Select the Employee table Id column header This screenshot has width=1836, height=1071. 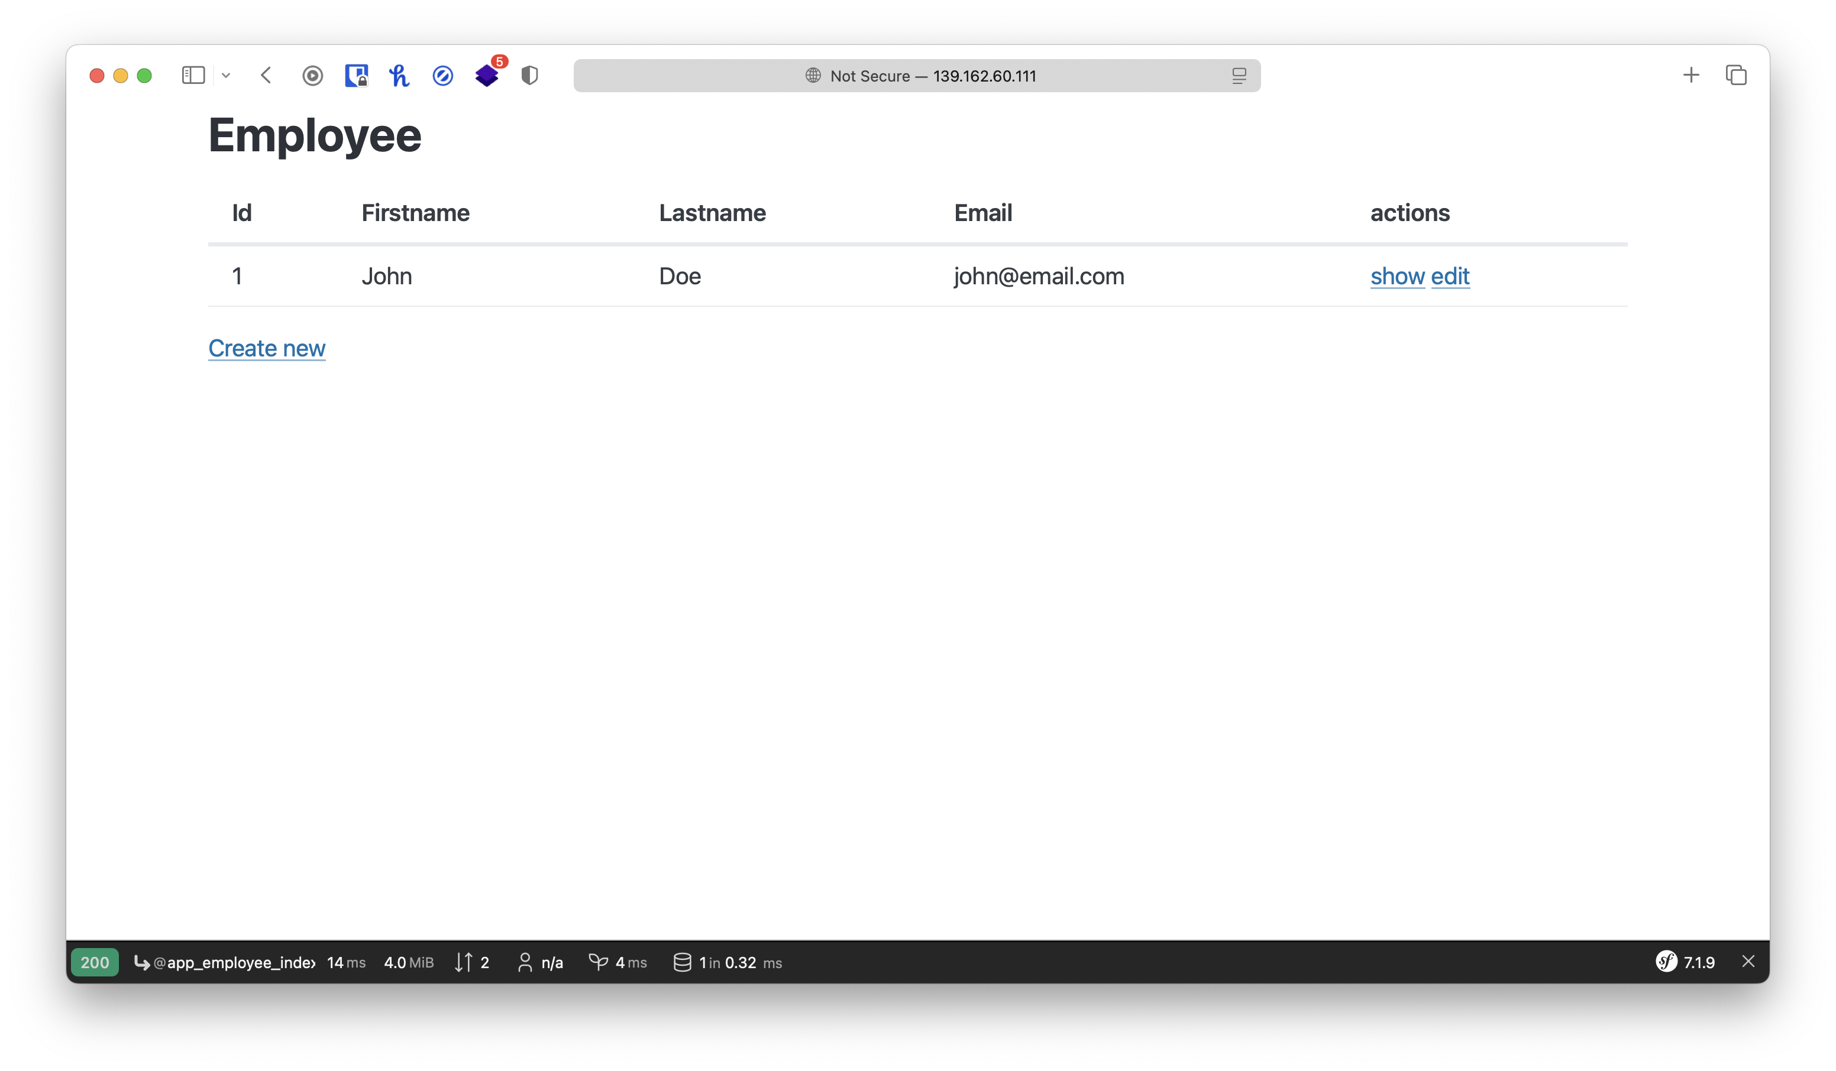(x=241, y=212)
